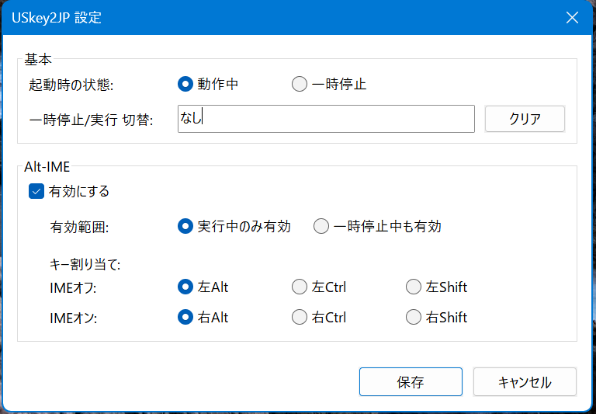Image resolution: width=596 pixels, height=414 pixels.
Task: Click the 有効範囲: label
Action: 79,227
